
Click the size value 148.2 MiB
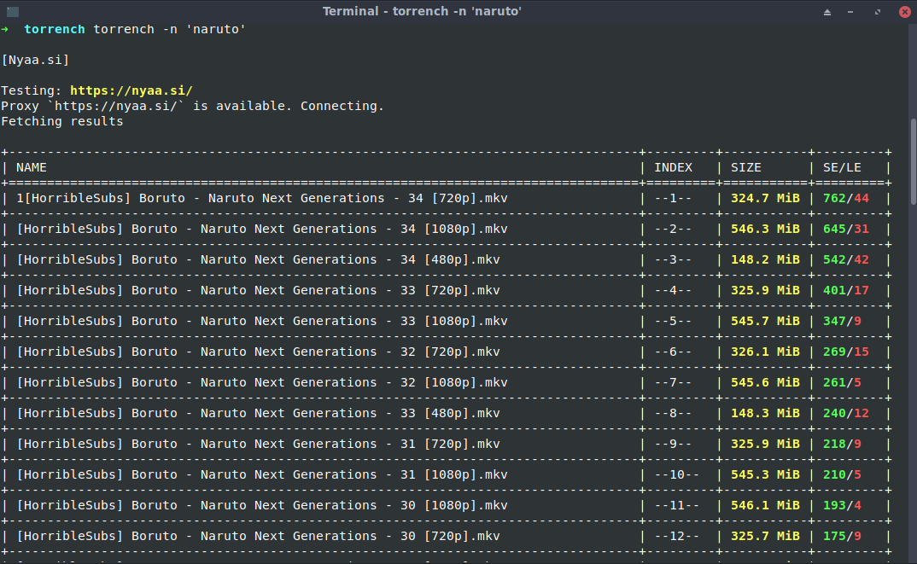pyautogui.click(x=765, y=259)
